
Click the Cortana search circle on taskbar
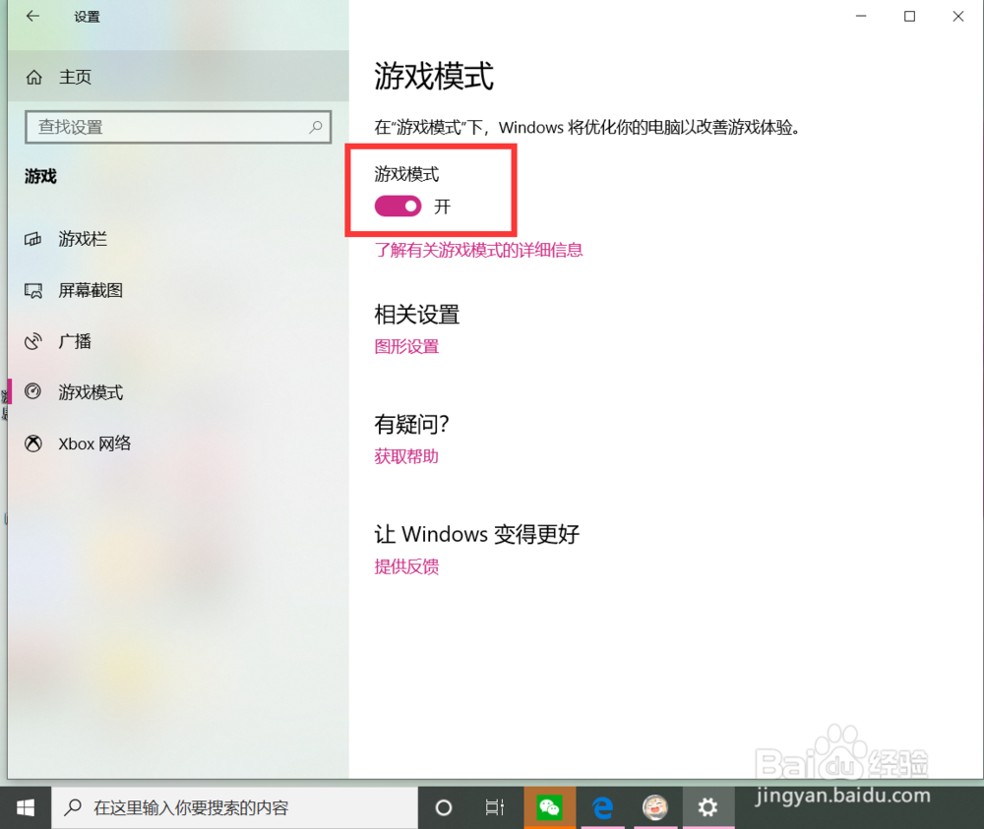443,807
